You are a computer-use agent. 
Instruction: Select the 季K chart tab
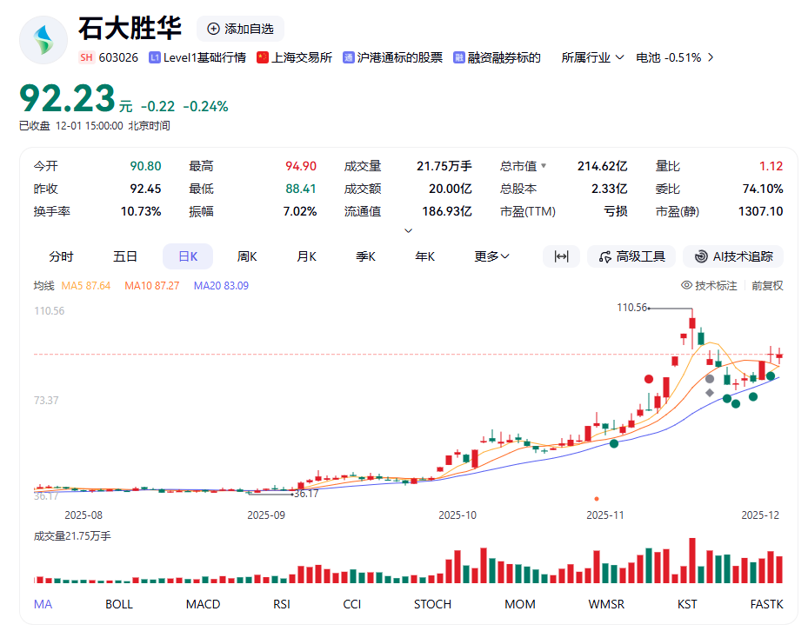pyautogui.click(x=366, y=256)
